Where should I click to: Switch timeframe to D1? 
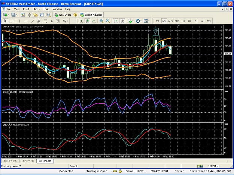[196, 21]
